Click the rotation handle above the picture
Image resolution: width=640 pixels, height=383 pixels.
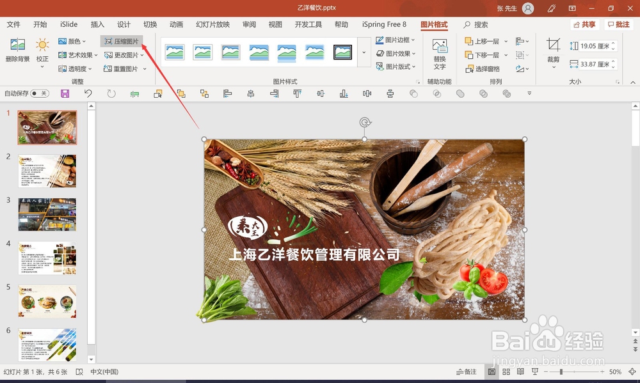(365, 122)
